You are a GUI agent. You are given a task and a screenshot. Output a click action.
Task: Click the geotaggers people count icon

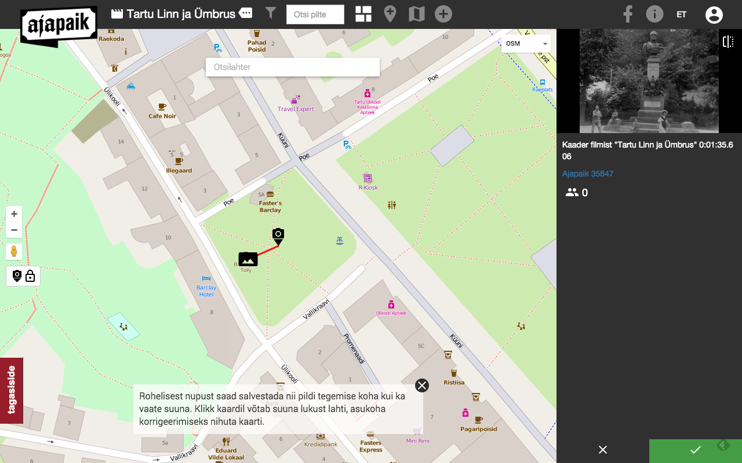(572, 193)
